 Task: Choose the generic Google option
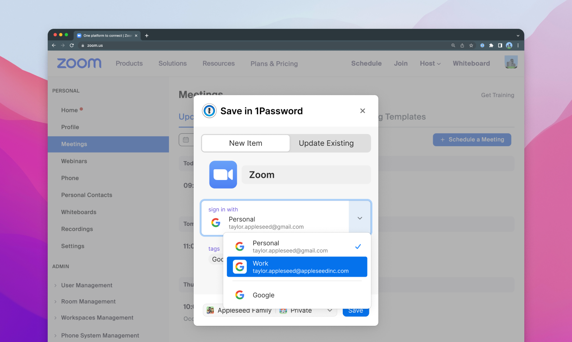[x=297, y=295]
